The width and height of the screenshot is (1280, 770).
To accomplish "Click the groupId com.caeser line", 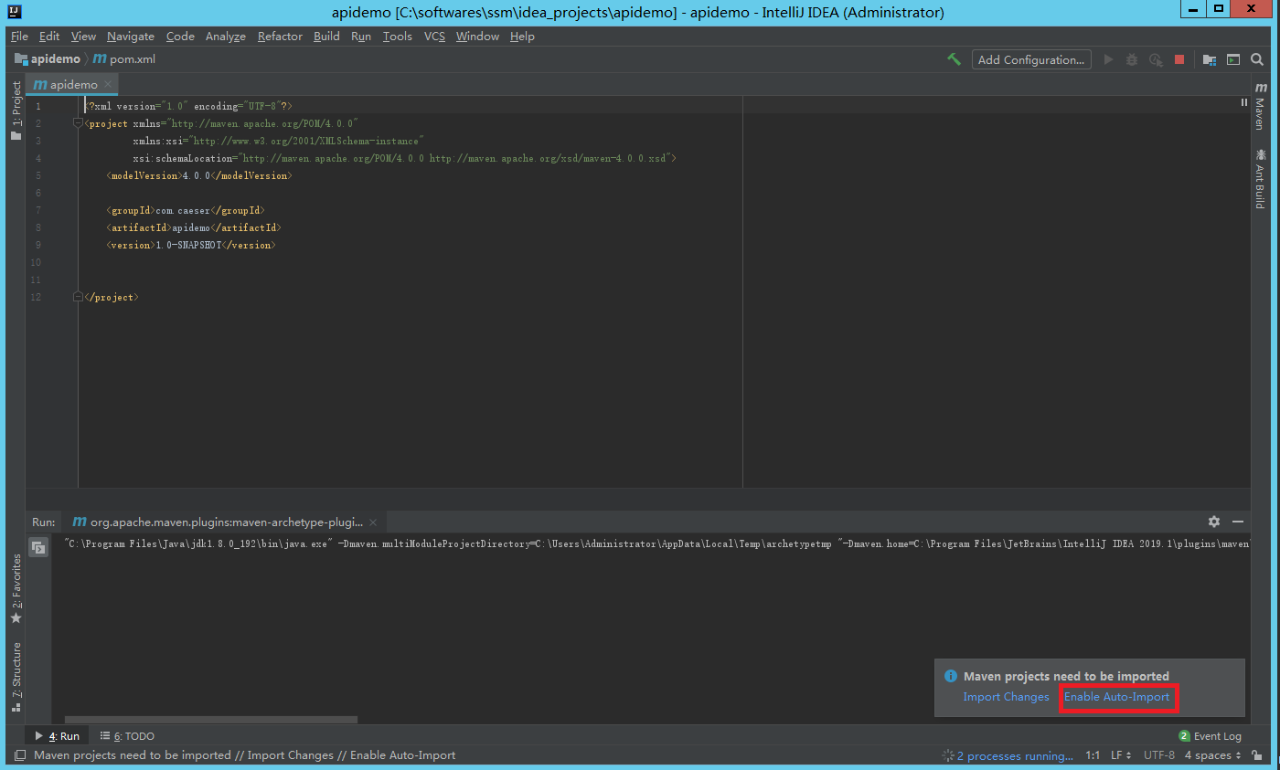I will click(186, 210).
